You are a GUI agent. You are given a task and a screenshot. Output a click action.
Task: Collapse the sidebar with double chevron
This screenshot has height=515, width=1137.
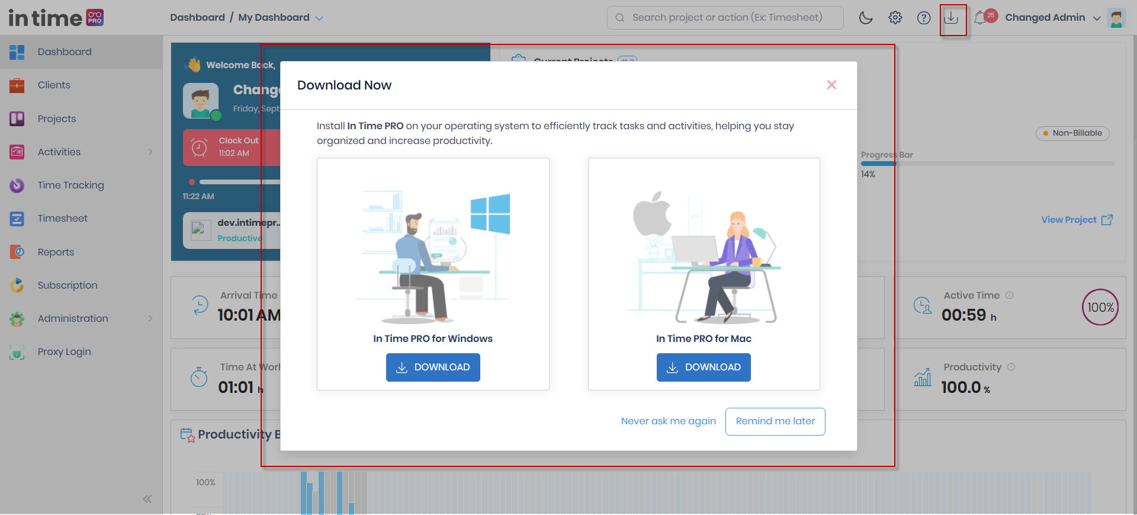coord(147,499)
